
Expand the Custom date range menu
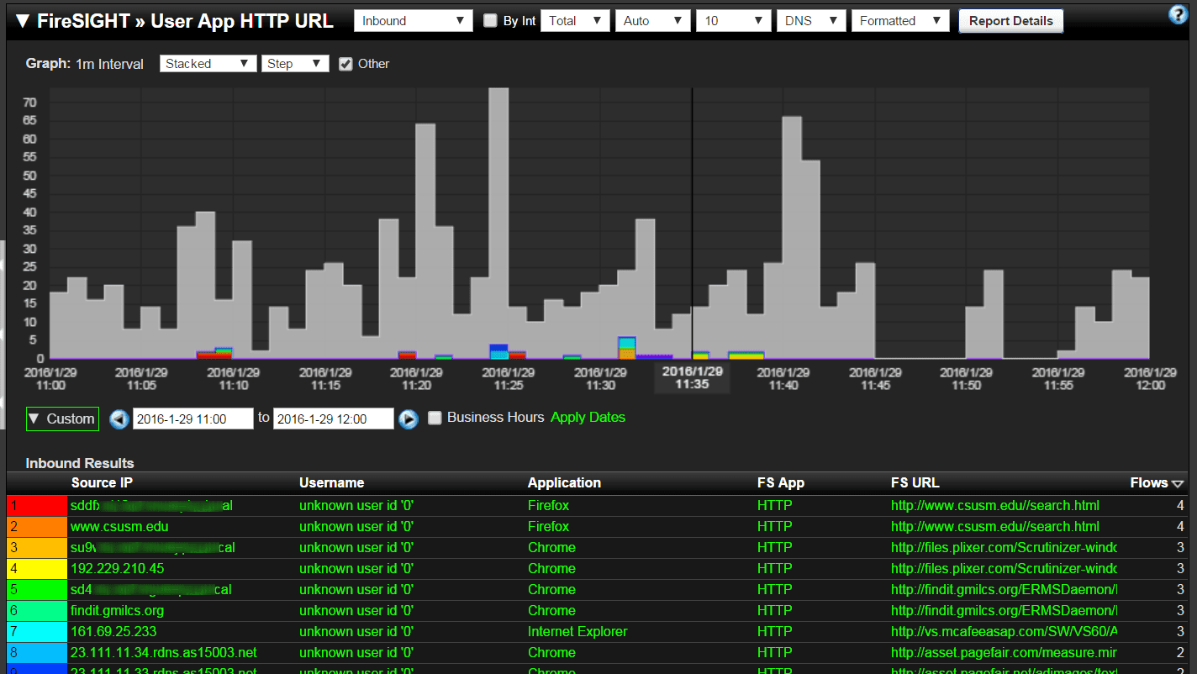(x=62, y=419)
